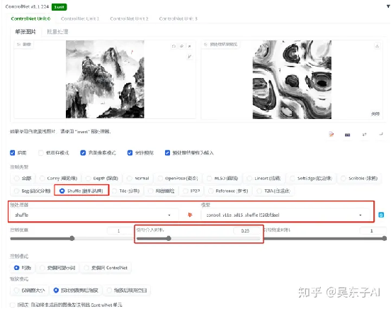Run preprocessor with the red explosion icon
This screenshot has height=309, width=391.
[x=190, y=215]
